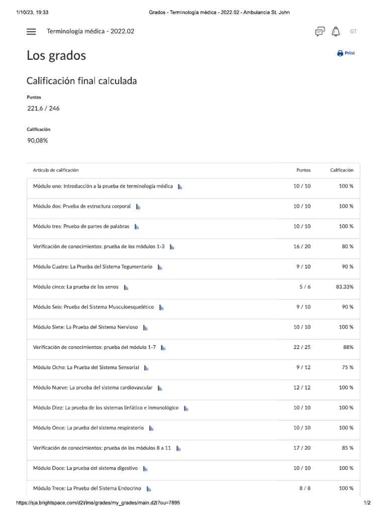View statistics for Módulo dos quiz
The height and width of the screenshot is (514, 386).
coord(138,207)
